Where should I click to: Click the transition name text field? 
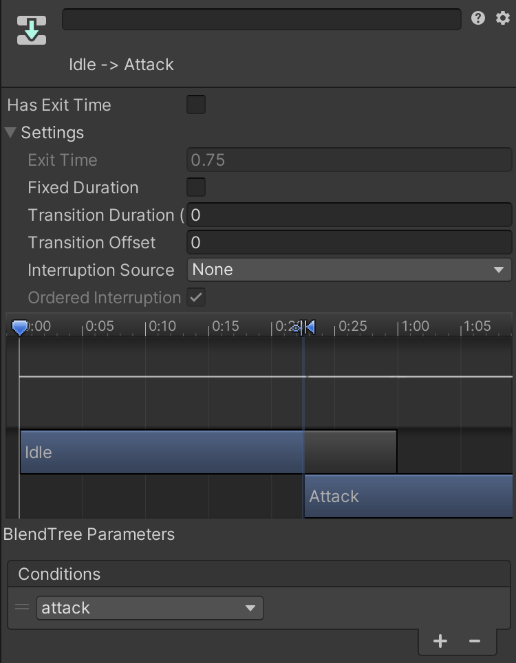click(x=261, y=19)
